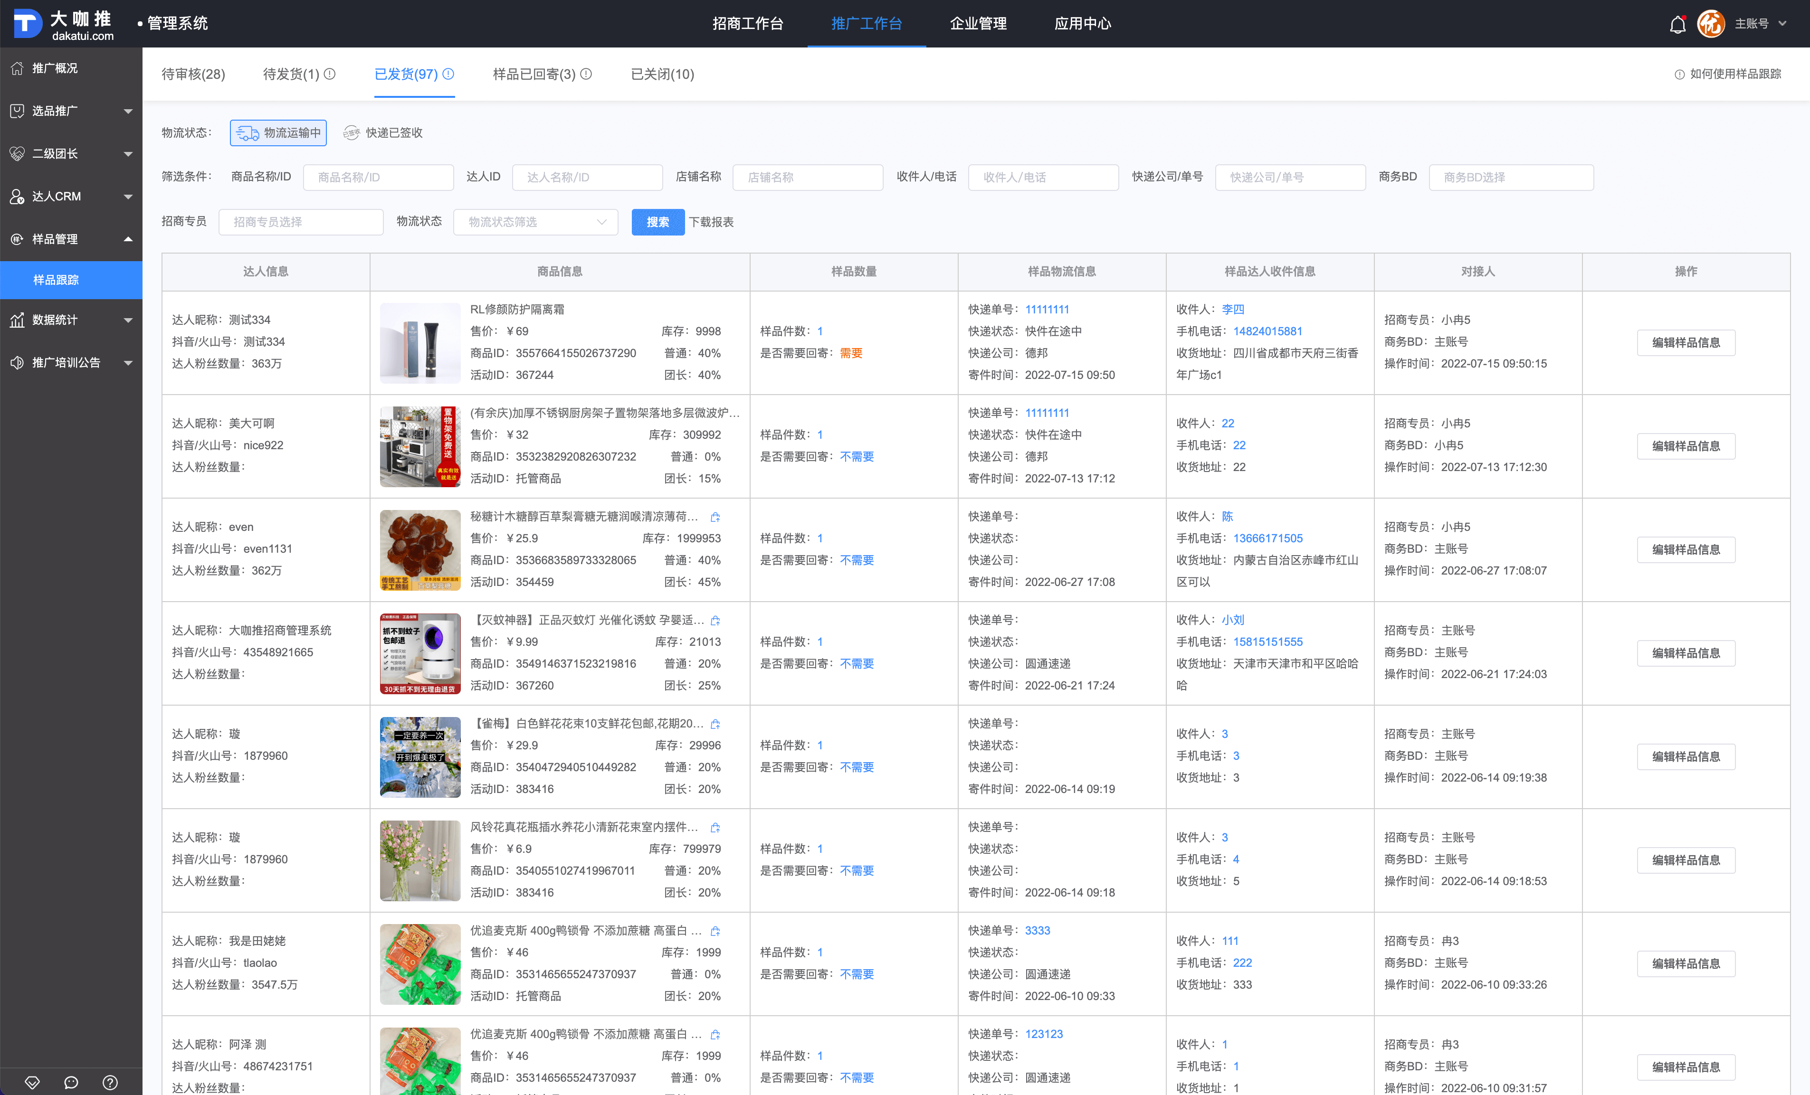The height and width of the screenshot is (1095, 1810).
Task: Click the 下载报表 link
Action: (x=710, y=222)
